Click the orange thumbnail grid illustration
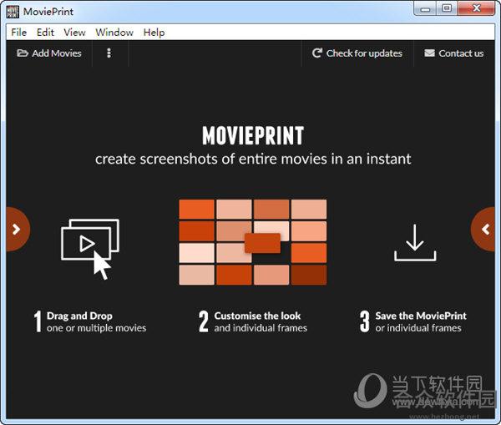The image size is (501, 425). coord(253,242)
